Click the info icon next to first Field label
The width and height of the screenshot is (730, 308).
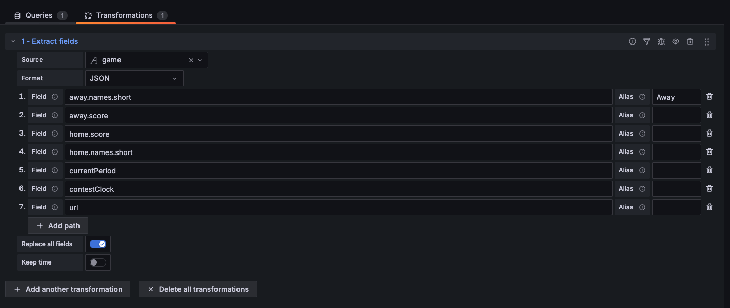pos(55,96)
